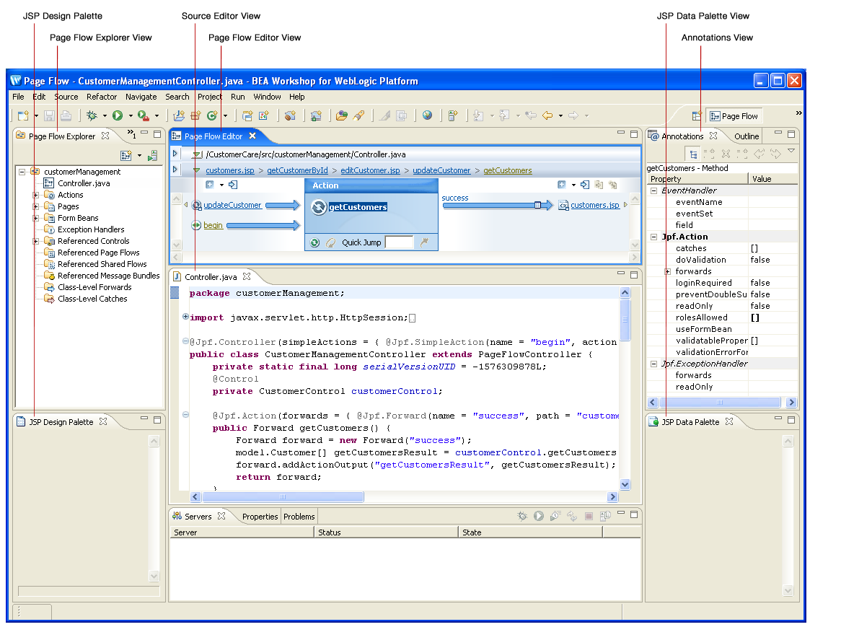This screenshot has width=841, height=627.
Task: Click the Controller.java diagram icon in tree
Action: (49, 183)
